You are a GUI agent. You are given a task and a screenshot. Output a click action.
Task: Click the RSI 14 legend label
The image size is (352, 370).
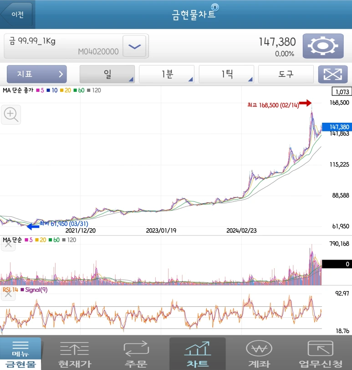10,290
